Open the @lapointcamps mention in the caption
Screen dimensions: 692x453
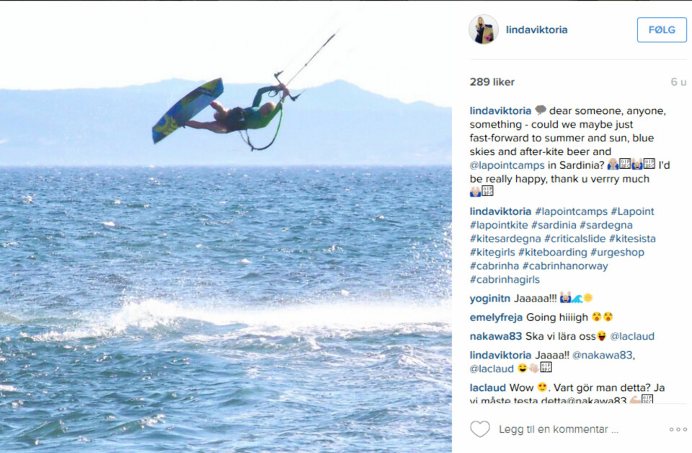507,165
